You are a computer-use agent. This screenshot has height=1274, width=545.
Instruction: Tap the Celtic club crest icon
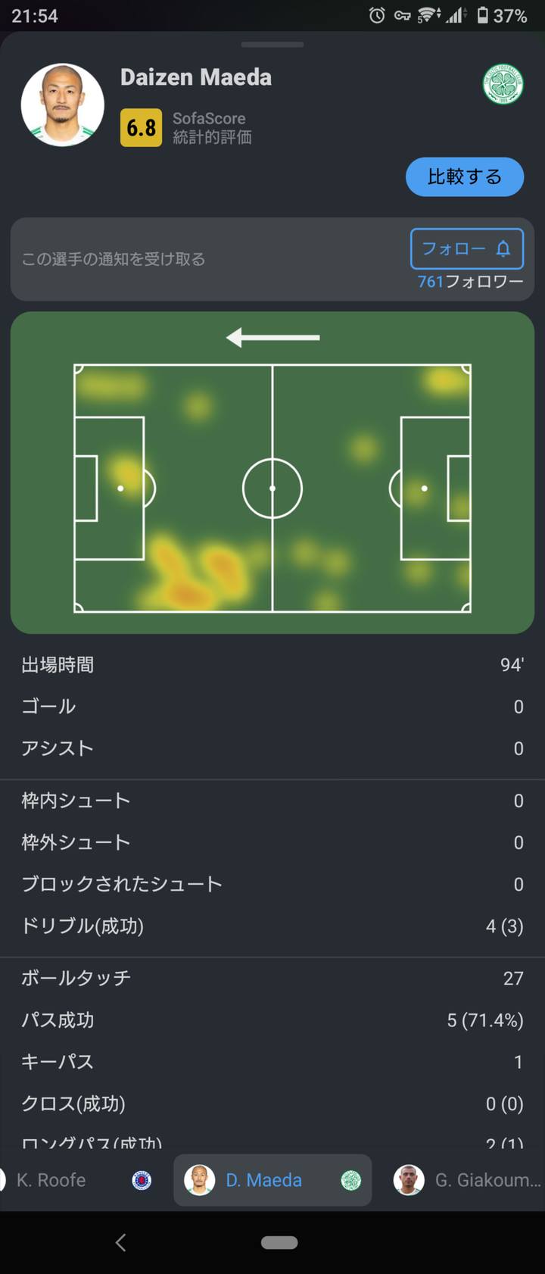pos(503,84)
